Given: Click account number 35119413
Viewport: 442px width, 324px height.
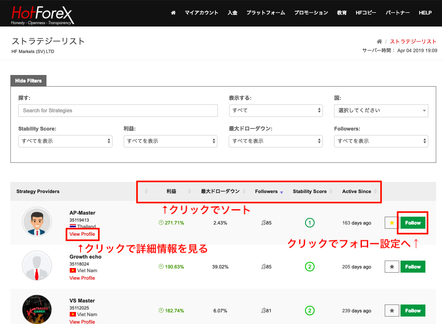Looking at the screenshot, I should click(x=79, y=220).
